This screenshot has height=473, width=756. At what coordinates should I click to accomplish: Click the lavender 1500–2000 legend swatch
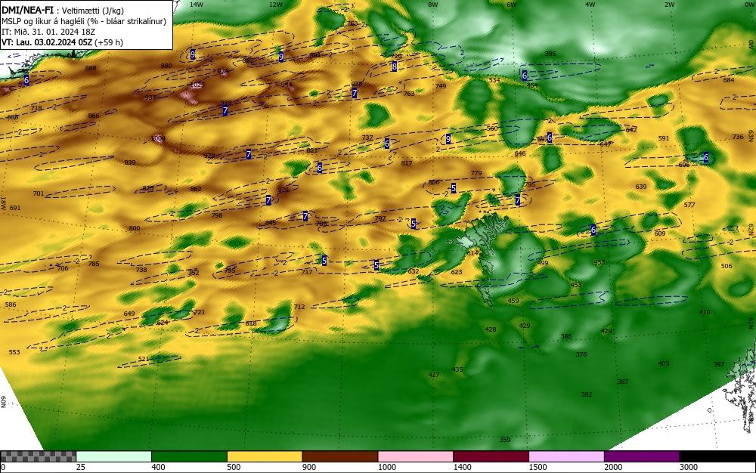566,456
